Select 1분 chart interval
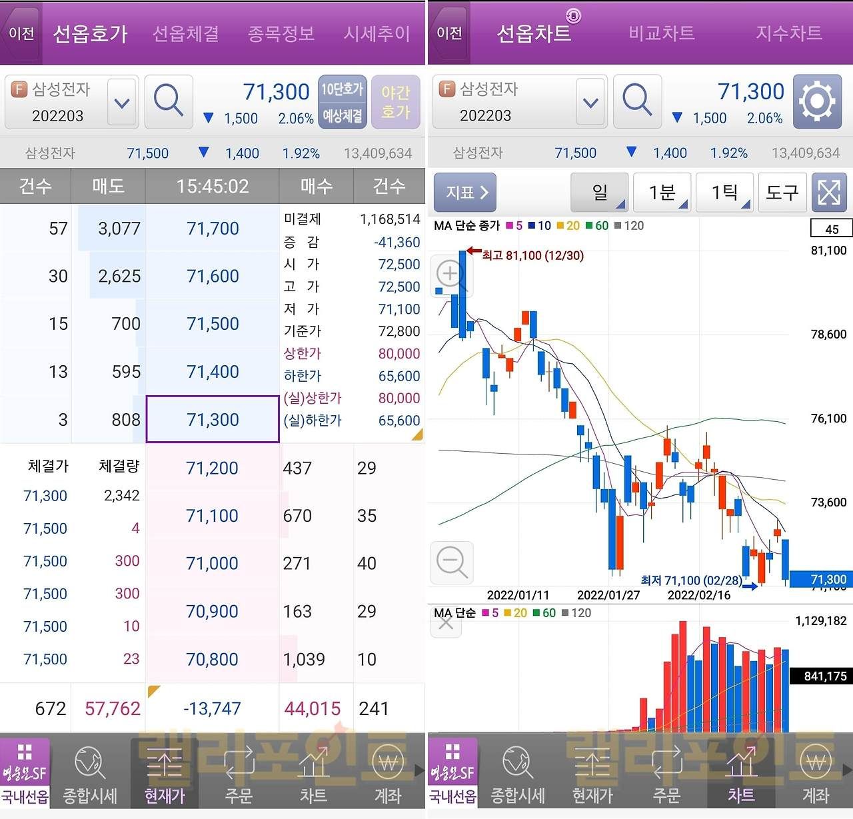Viewport: 853px width, 819px height. (663, 193)
